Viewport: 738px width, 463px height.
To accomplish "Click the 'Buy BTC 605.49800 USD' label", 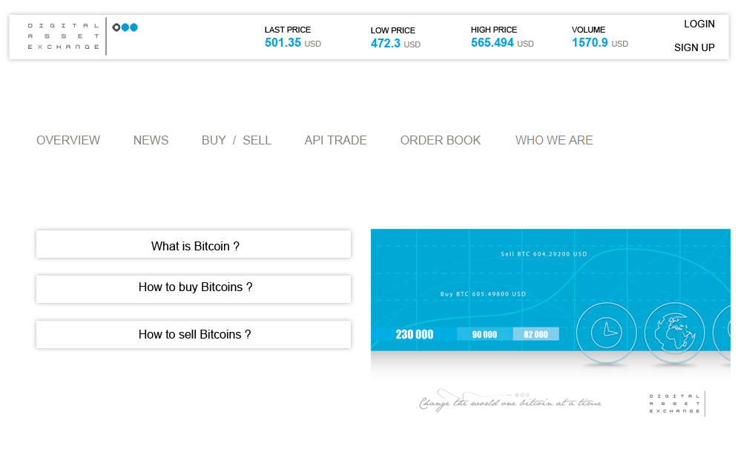I will click(483, 294).
